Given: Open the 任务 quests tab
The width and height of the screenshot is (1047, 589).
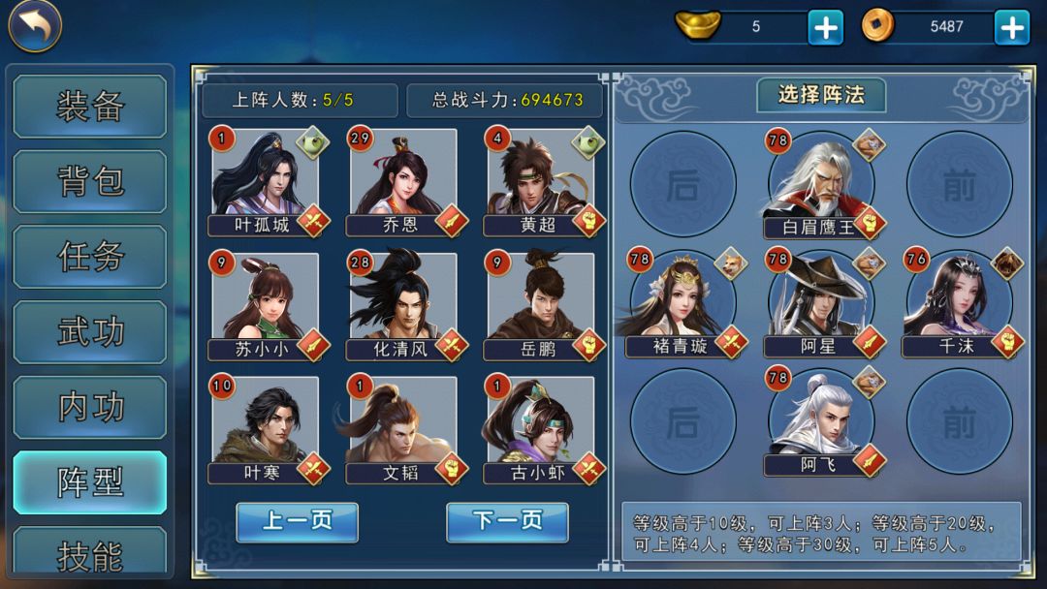Looking at the screenshot, I should point(90,257).
